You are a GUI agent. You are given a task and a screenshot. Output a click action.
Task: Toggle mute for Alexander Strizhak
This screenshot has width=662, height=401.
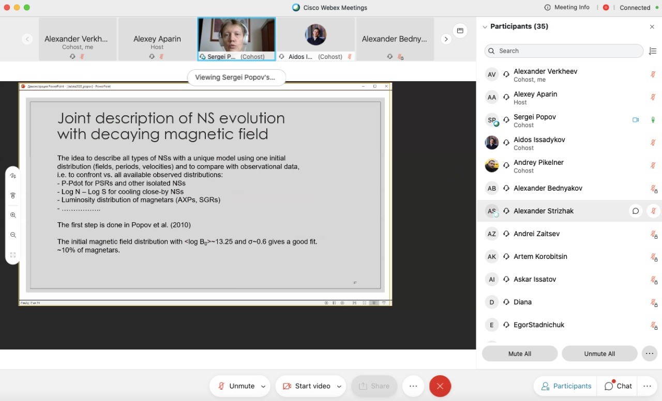tap(653, 211)
